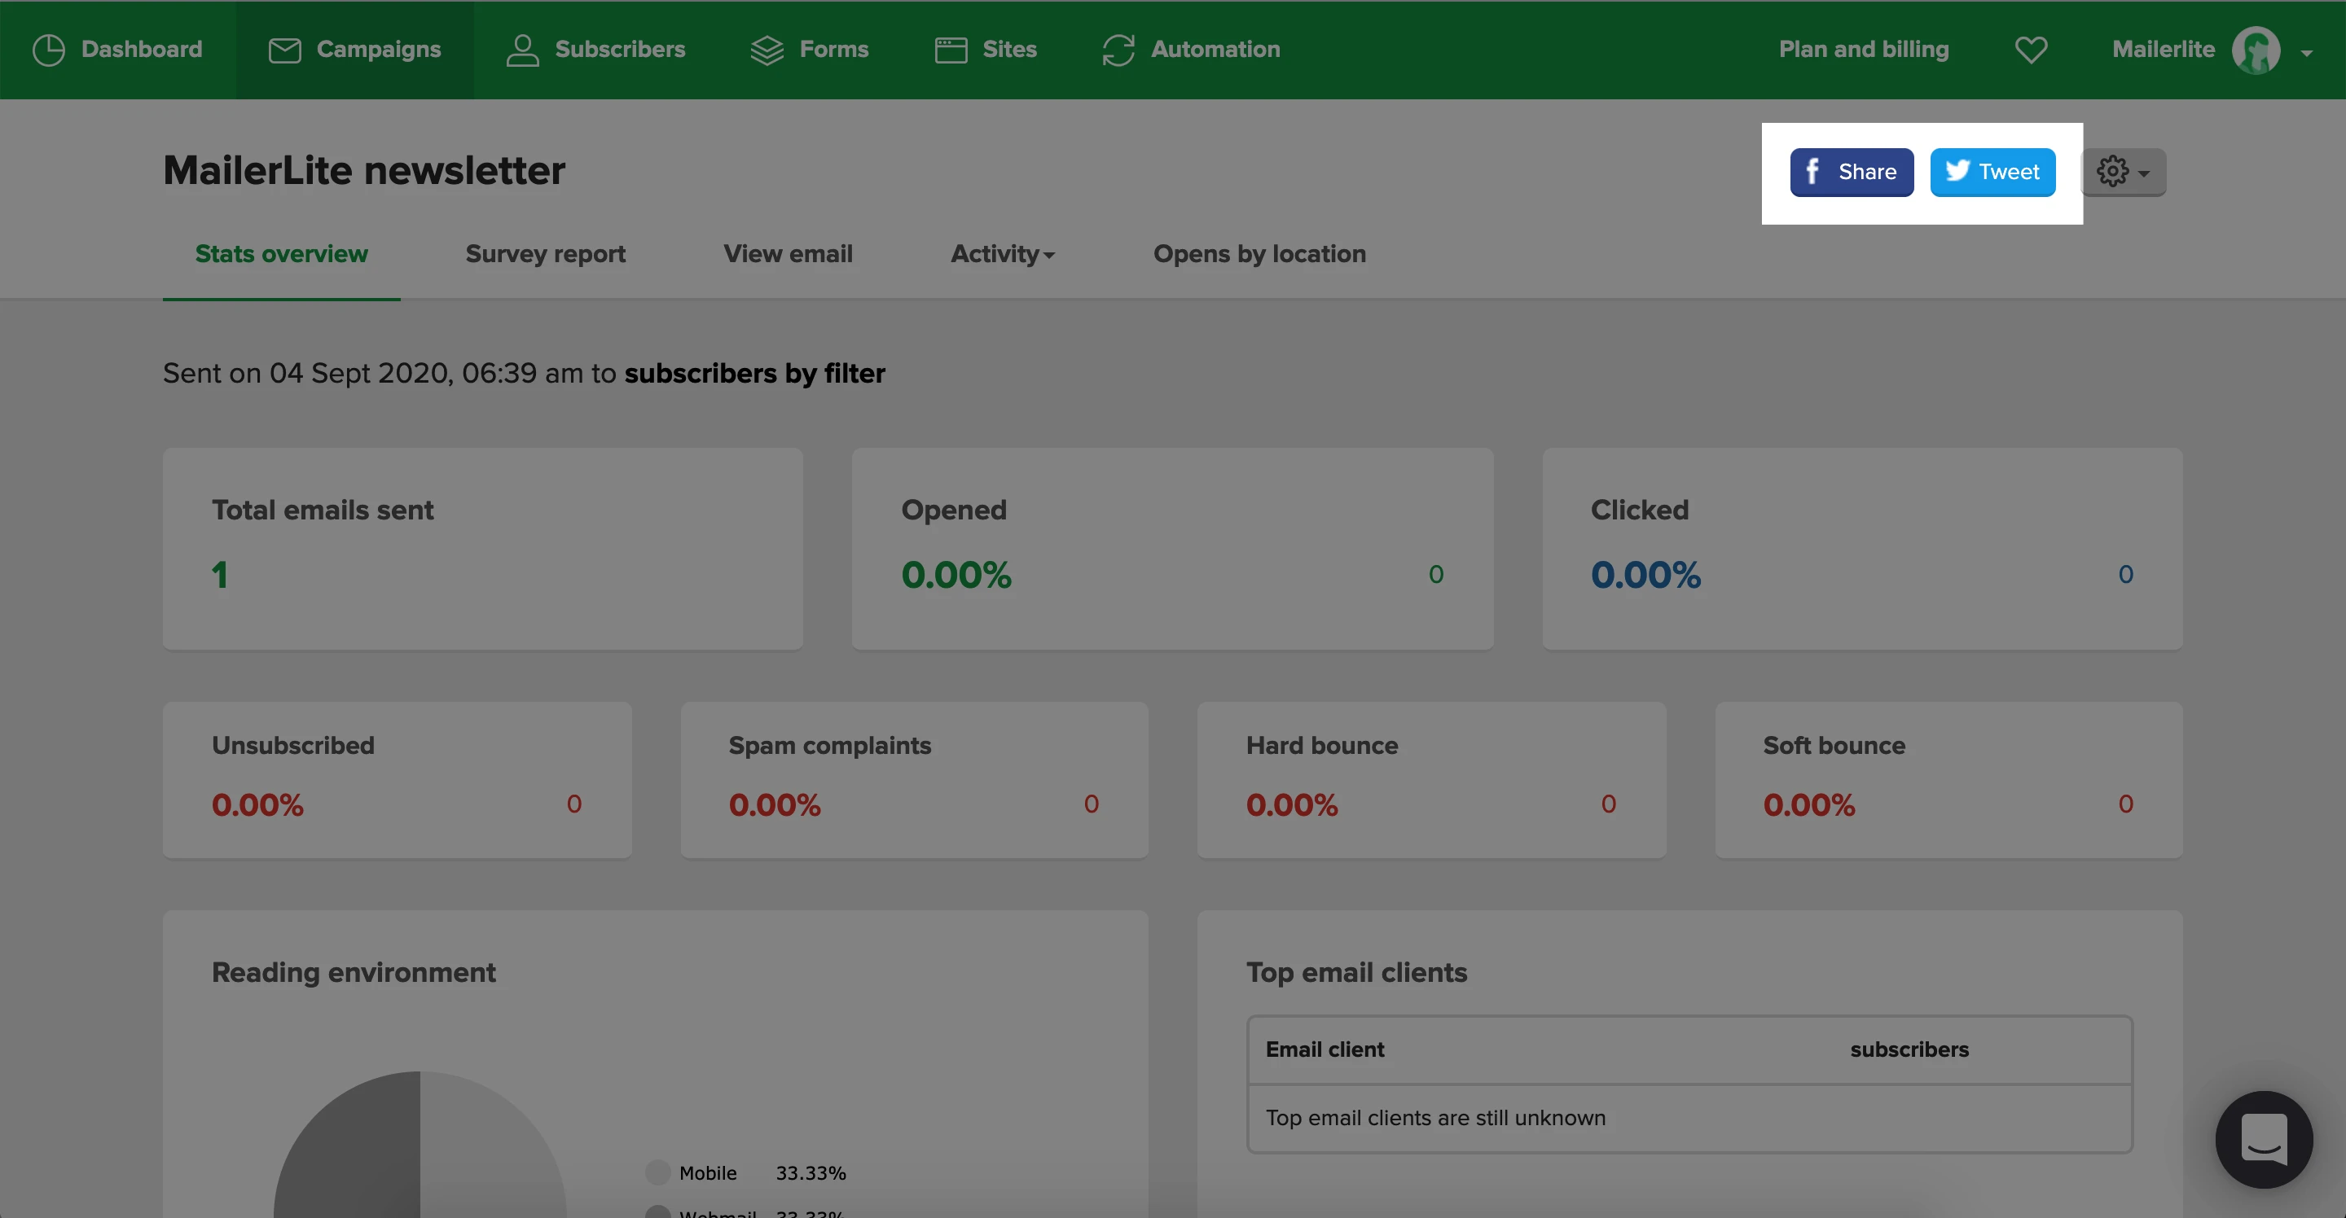Open the View email tab
The image size is (2346, 1218).
tap(788, 254)
